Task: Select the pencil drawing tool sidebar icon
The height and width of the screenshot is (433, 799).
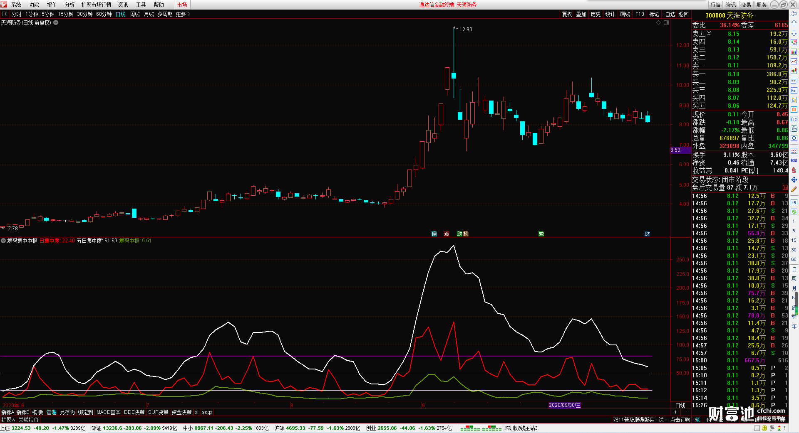Action: pyautogui.click(x=794, y=189)
